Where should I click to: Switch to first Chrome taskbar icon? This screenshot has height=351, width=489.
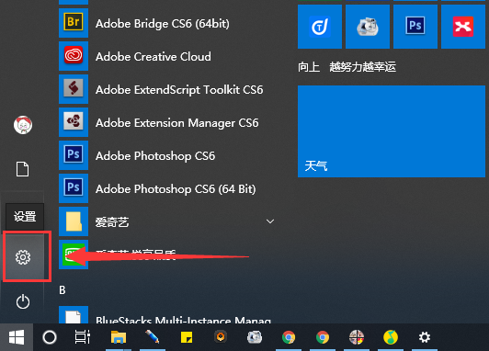click(289, 337)
